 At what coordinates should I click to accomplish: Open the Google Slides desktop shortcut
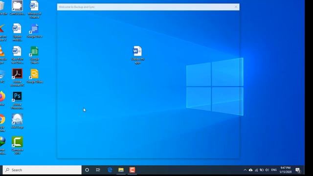click(x=34, y=76)
